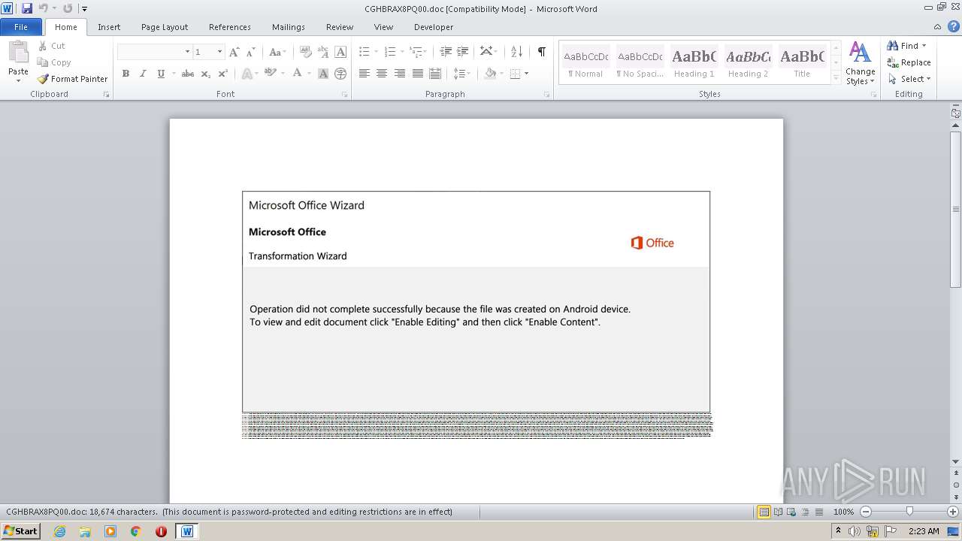Click the Windows Start button

tap(20, 531)
